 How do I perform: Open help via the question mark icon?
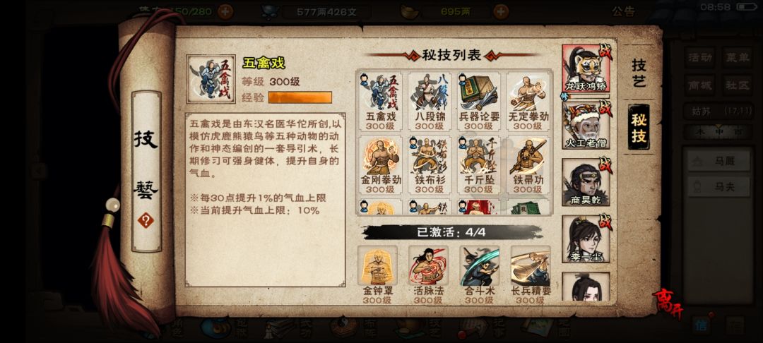pyautogui.click(x=146, y=221)
